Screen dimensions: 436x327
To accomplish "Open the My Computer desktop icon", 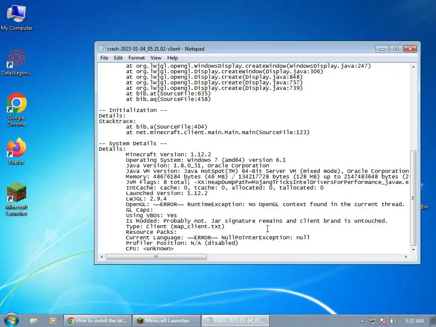I will tap(17, 17).
